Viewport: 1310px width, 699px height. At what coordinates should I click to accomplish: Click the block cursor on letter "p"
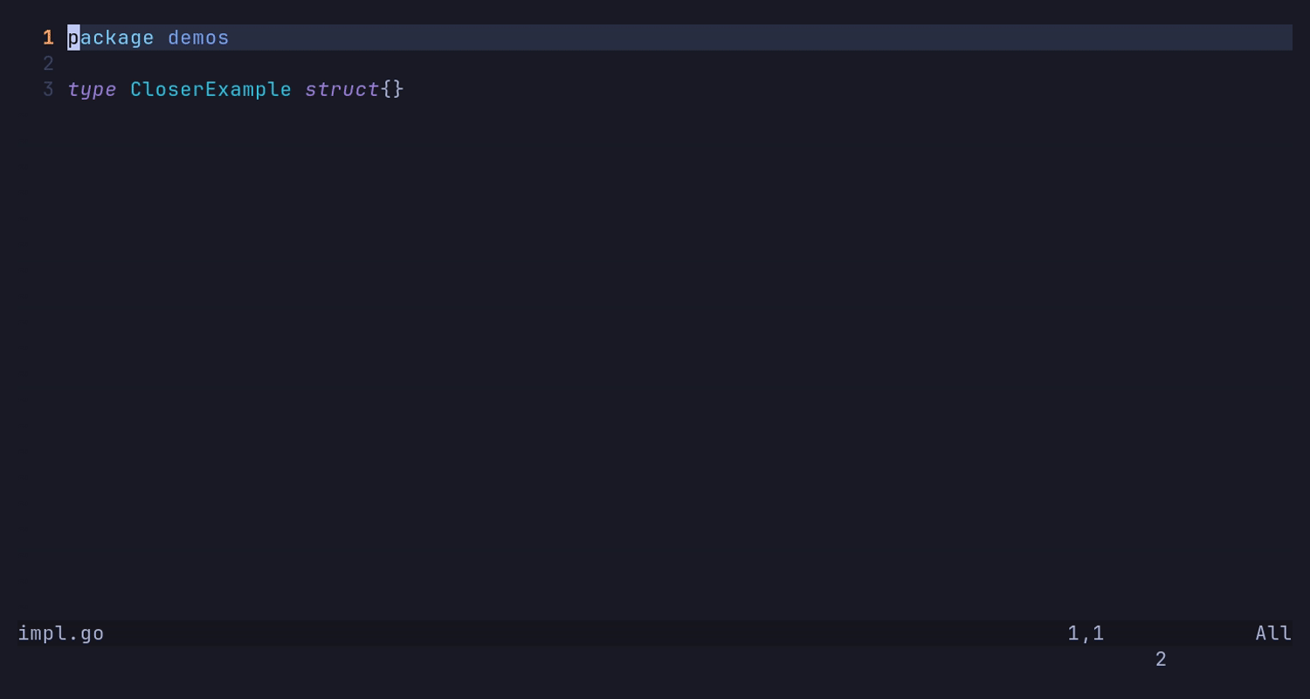(73, 38)
